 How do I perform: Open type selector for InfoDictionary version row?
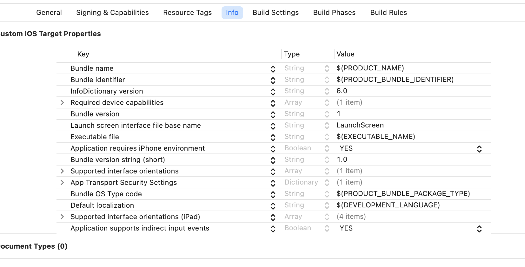pos(327,91)
